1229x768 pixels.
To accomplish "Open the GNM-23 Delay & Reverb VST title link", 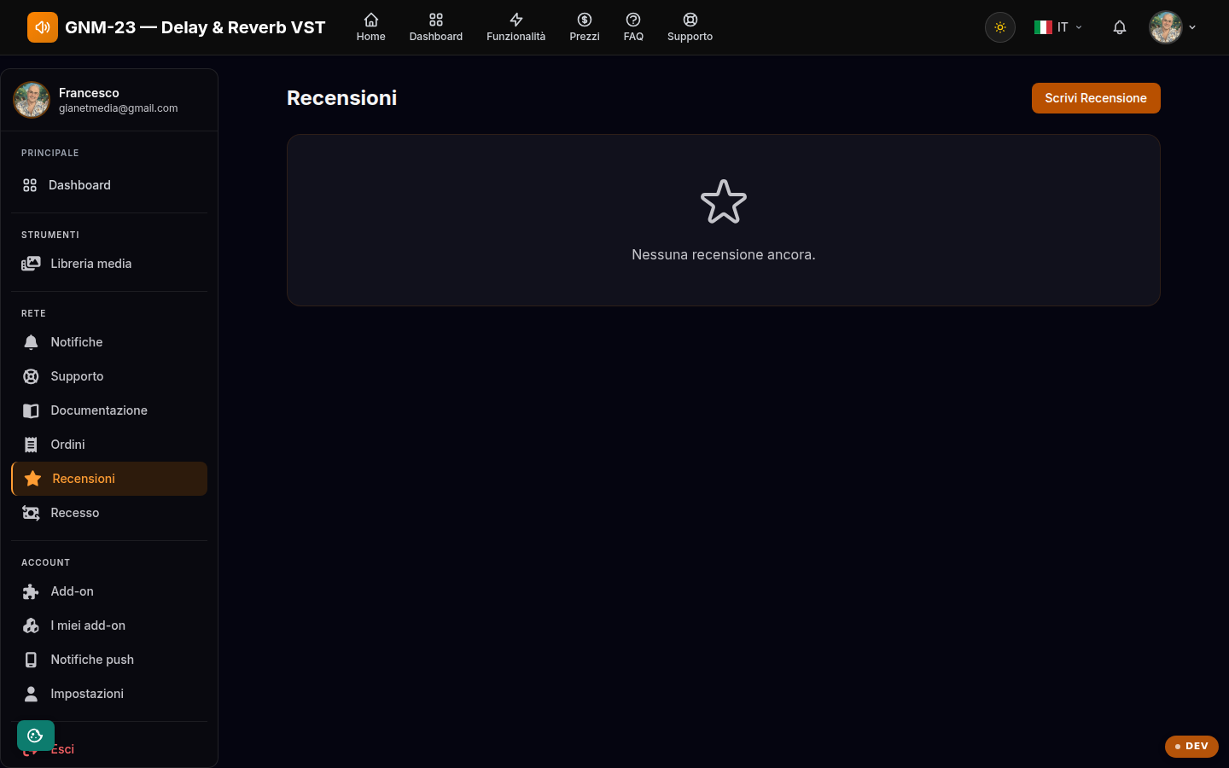I will pos(195,27).
